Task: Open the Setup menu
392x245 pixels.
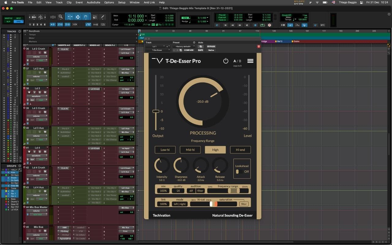Action: pos(122,2)
